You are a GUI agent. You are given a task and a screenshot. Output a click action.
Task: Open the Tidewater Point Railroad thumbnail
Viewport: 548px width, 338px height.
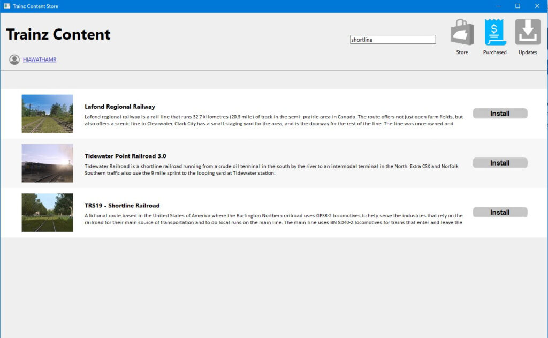click(x=47, y=163)
